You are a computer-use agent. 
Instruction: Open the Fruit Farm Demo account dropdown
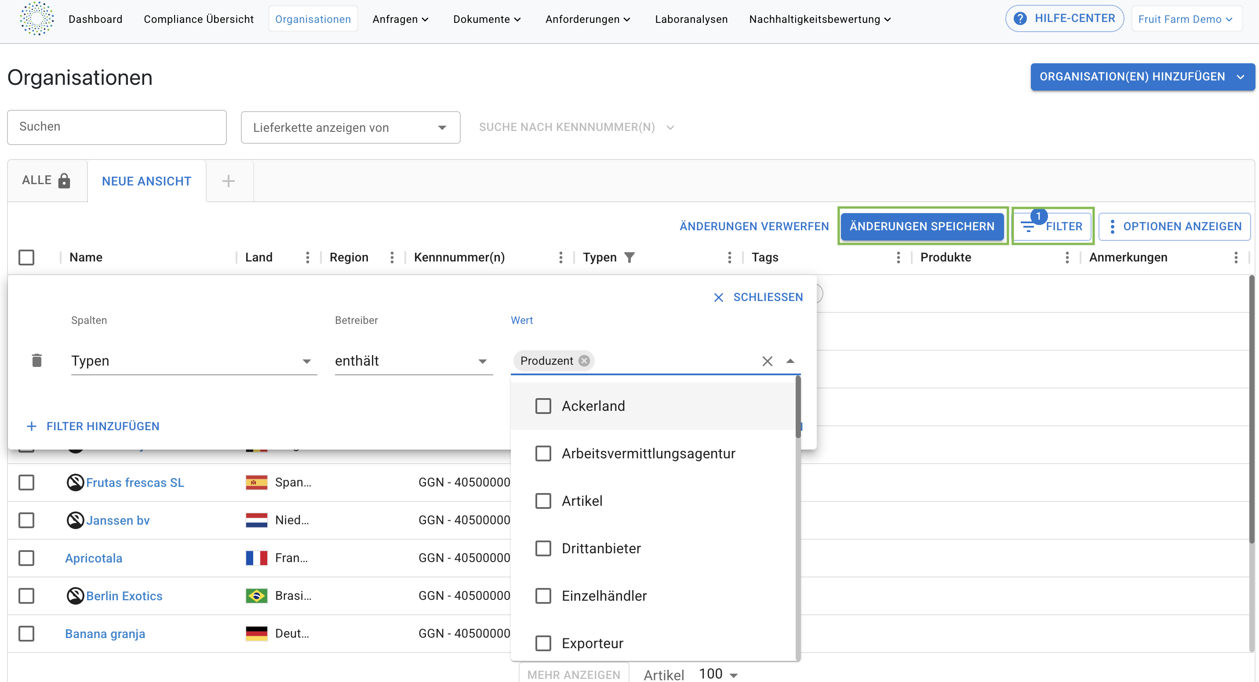1186,19
